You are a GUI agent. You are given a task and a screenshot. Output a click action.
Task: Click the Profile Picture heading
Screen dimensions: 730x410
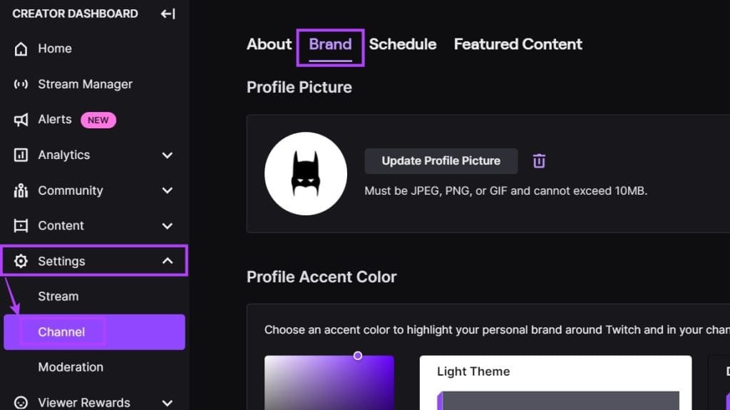tap(299, 87)
